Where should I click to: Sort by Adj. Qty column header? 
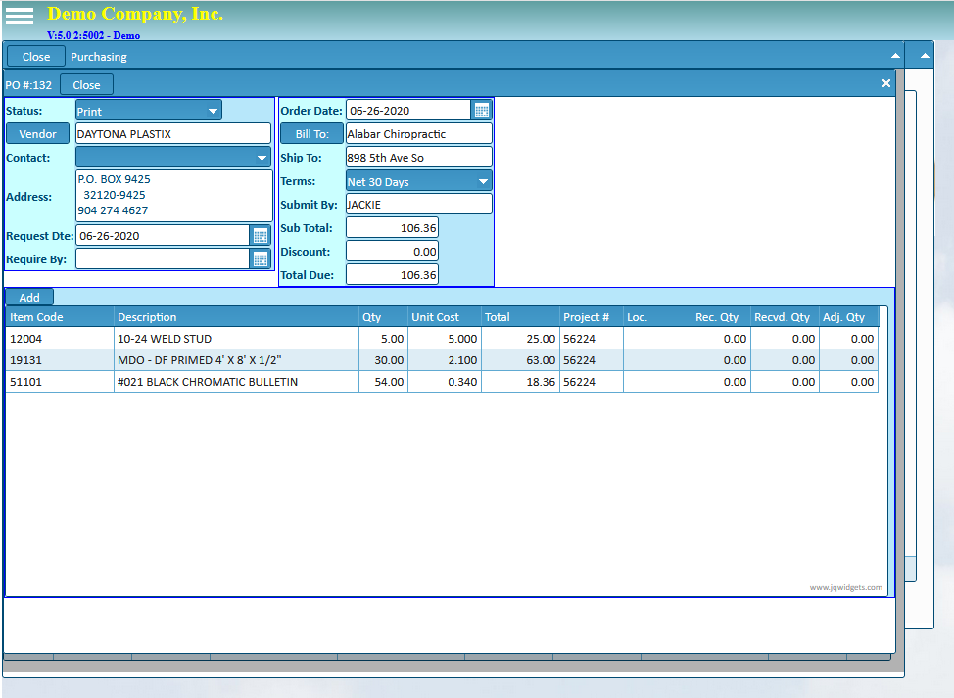pyautogui.click(x=849, y=317)
